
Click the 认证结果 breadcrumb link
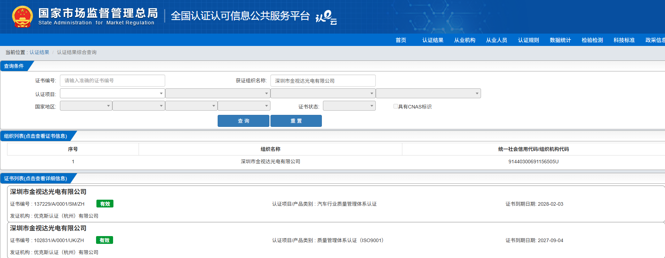click(x=39, y=52)
